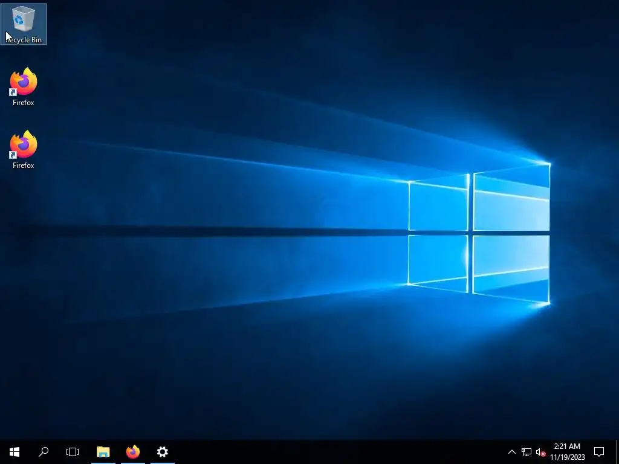Open the Windows Start menu
Viewport: 619px width, 464px height.
(x=15, y=452)
